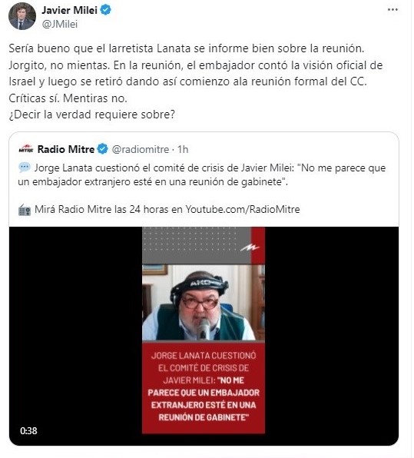Click Radio Mitre's verified checkmark badge
414x458 pixels.
[x=102, y=149]
